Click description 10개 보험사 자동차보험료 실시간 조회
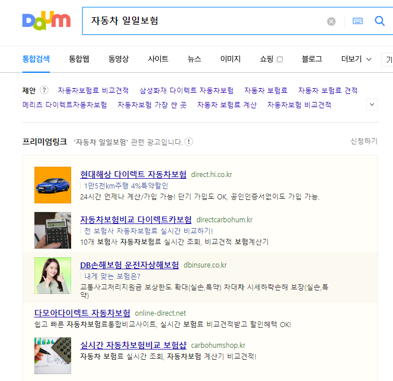393x381 pixels. (174, 242)
